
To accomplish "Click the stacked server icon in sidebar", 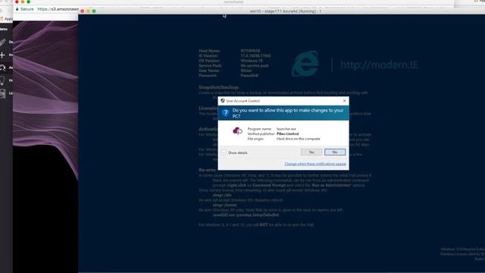I will [x=2, y=93].
